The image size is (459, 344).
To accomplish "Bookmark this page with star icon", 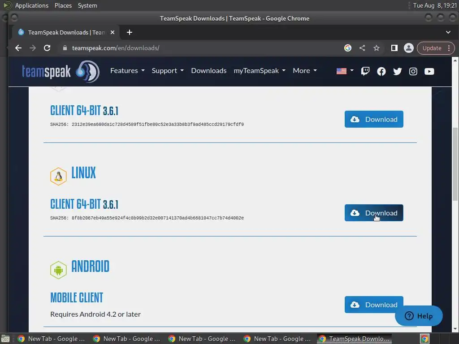I will (x=377, y=48).
